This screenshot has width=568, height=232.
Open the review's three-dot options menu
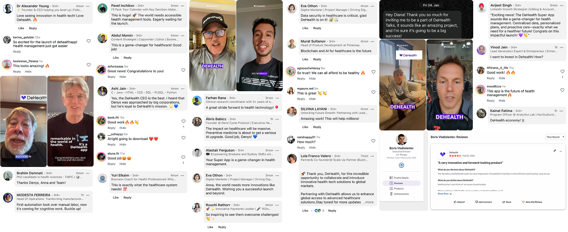pyautogui.click(x=560, y=151)
